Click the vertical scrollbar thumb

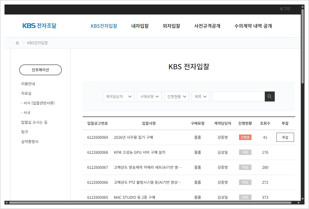coord(302,46)
